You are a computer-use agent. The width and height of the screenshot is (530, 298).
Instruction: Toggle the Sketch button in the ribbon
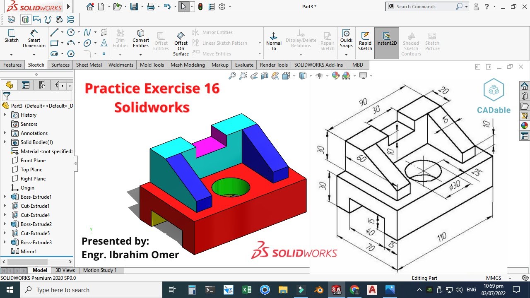pyautogui.click(x=12, y=36)
